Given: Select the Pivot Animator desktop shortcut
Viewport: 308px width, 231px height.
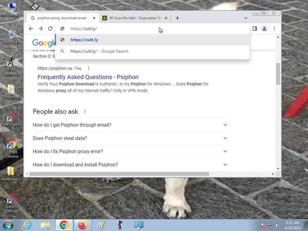Looking at the screenshot, I should [x=12, y=67].
